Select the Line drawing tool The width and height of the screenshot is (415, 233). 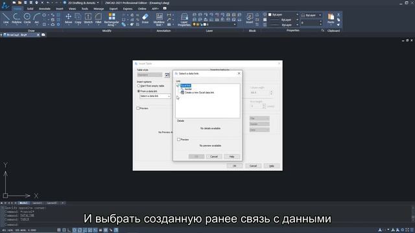pos(6,19)
